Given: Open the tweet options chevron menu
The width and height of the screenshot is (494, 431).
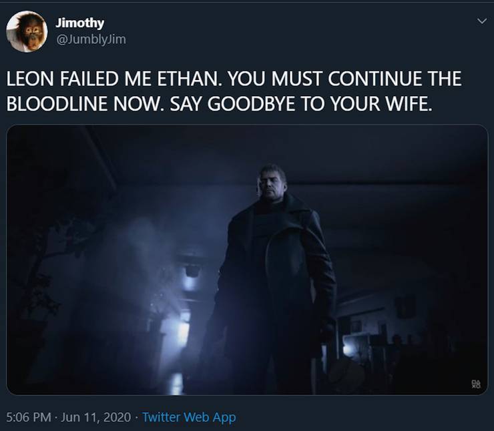Looking at the screenshot, I should pos(482,21).
